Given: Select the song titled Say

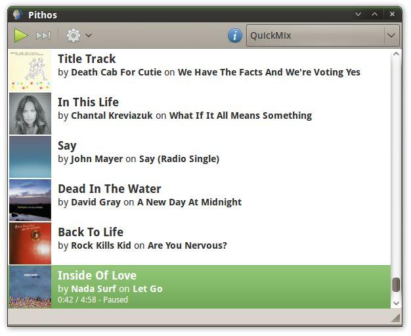Looking at the screenshot, I should pos(67,146).
